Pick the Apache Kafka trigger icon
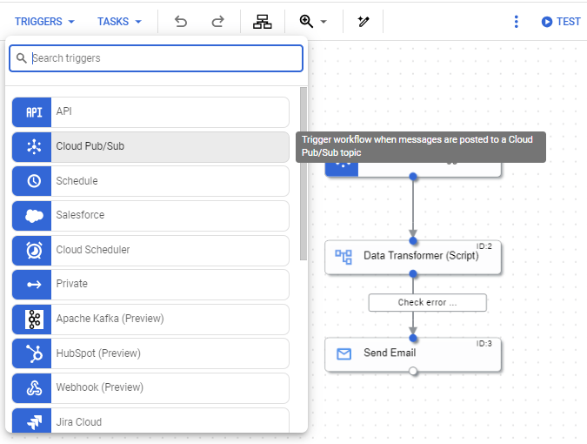The height and width of the screenshot is (444, 587). 33,319
